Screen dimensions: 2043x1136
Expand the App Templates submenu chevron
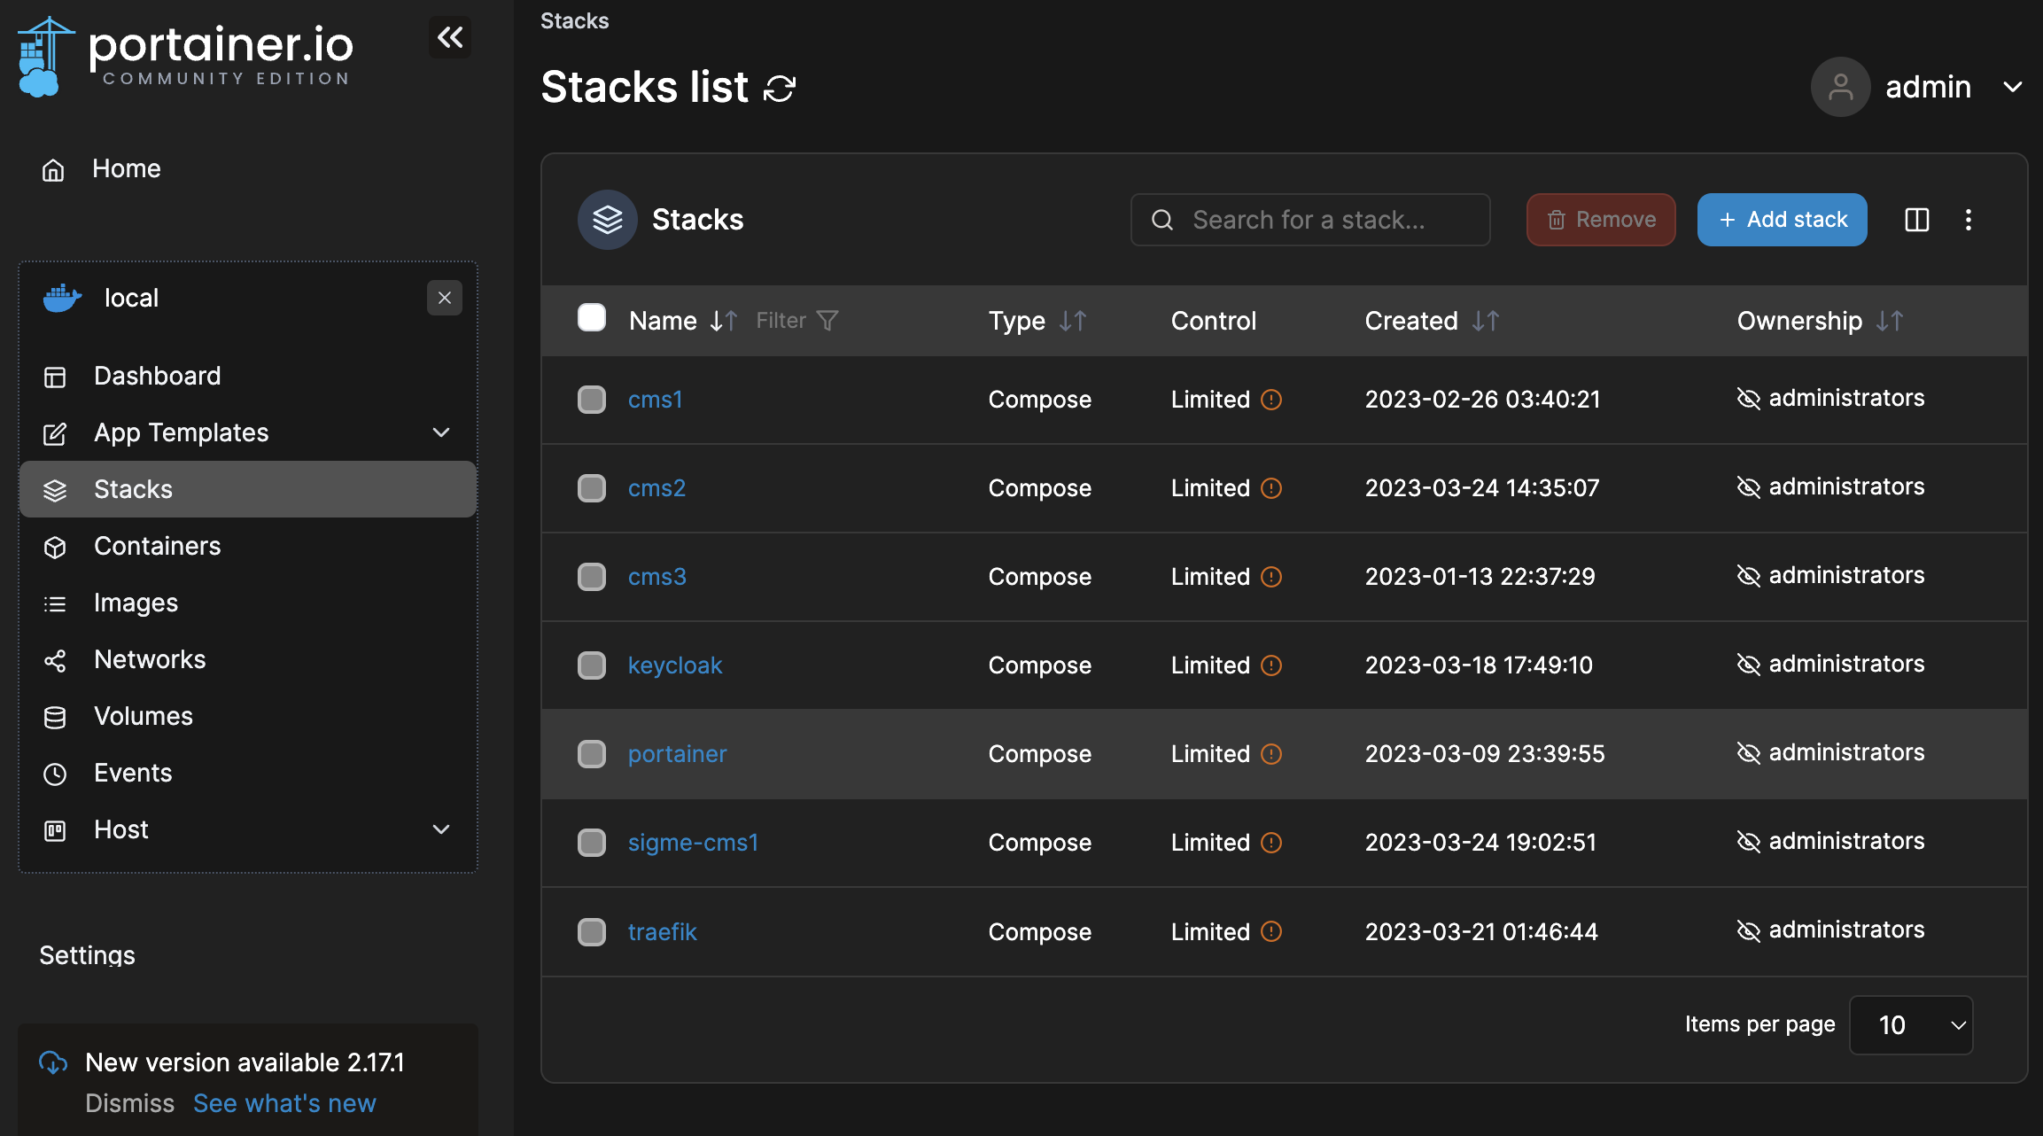tap(441, 432)
